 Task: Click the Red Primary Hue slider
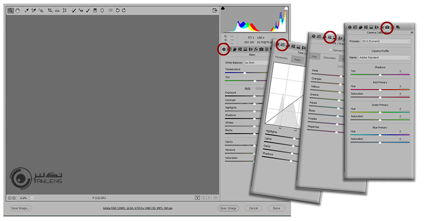[380, 90]
